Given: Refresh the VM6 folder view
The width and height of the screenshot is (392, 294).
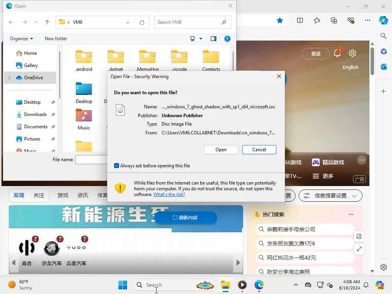Looking at the screenshot, I should [x=142, y=23].
